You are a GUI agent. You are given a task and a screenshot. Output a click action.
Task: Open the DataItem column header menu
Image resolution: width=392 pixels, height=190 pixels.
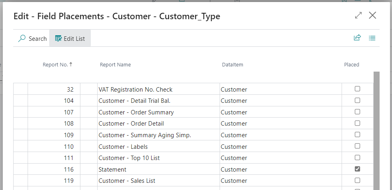(232, 65)
